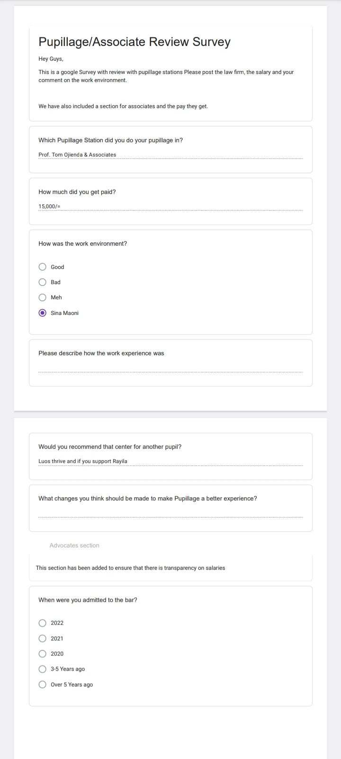The width and height of the screenshot is (341, 759).
Task: Select the "3-5 Years ago" option
Action: tap(43, 669)
